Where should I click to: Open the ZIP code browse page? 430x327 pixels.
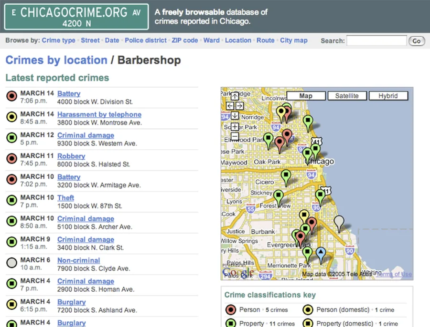pyautogui.click(x=184, y=40)
